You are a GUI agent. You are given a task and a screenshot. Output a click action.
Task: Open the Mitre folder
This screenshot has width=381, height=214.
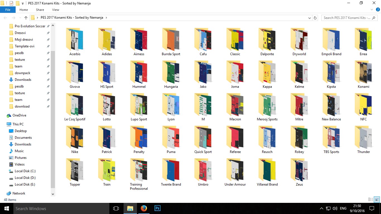(299, 107)
